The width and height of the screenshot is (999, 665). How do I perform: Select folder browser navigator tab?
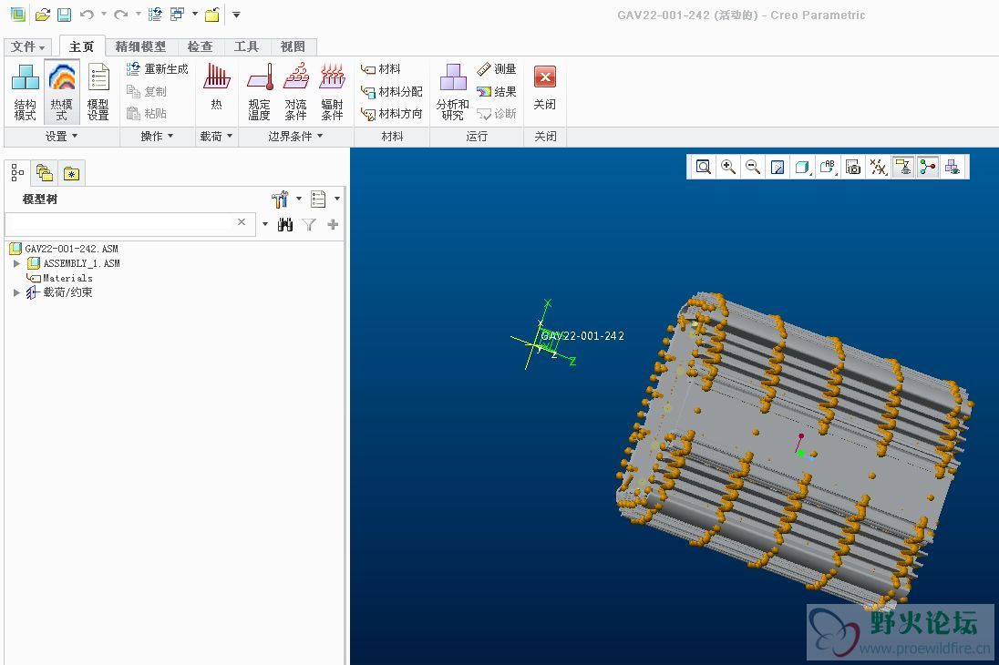45,172
